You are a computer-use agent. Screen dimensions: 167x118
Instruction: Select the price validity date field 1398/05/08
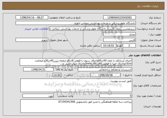click(x=105, y=75)
